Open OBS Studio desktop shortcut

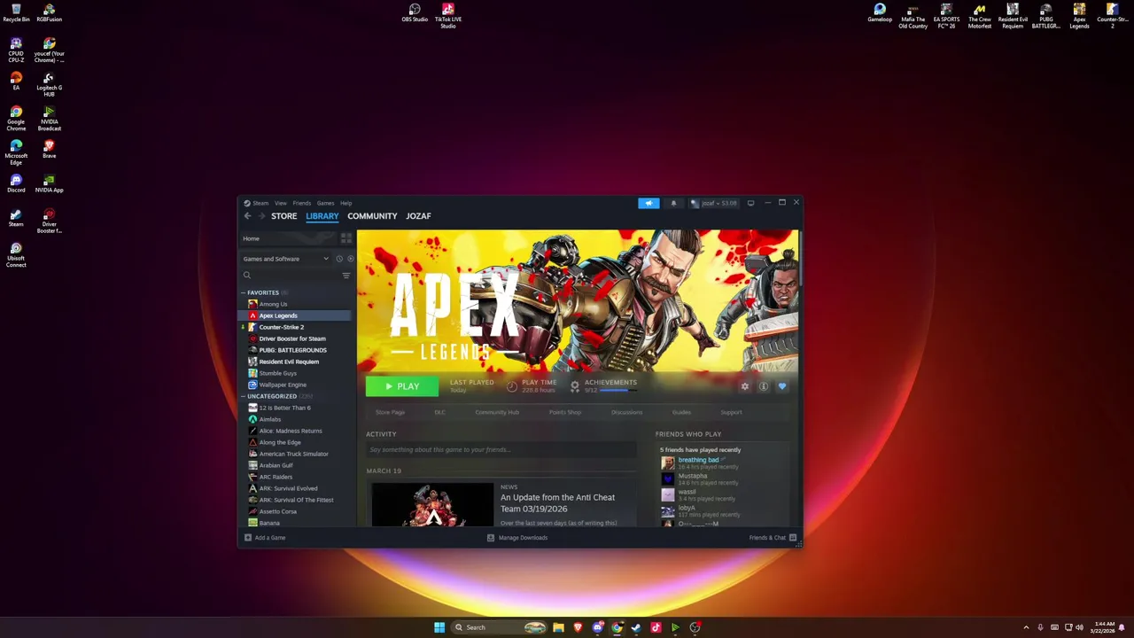tap(415, 14)
